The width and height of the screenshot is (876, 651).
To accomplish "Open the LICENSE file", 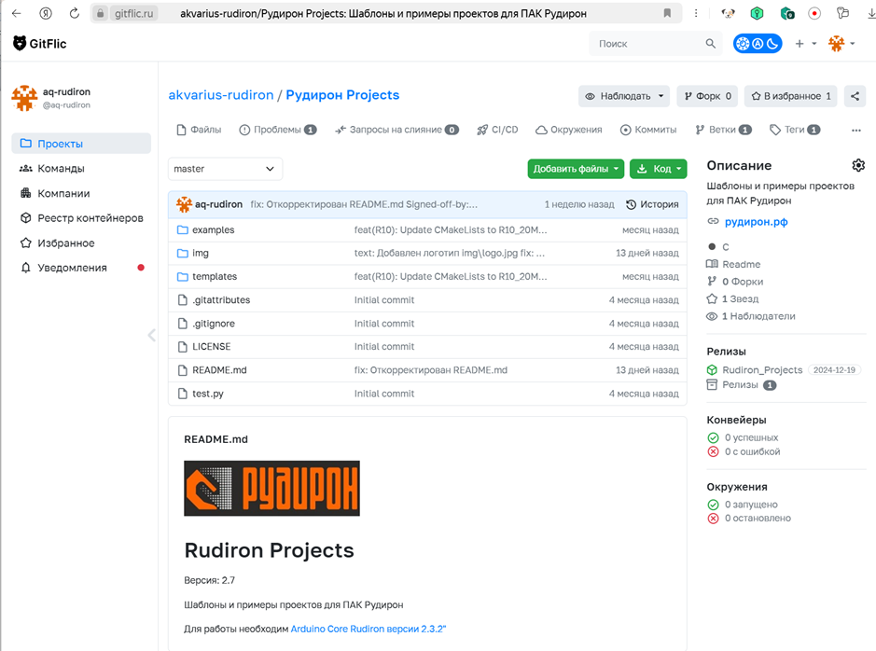I will (211, 347).
